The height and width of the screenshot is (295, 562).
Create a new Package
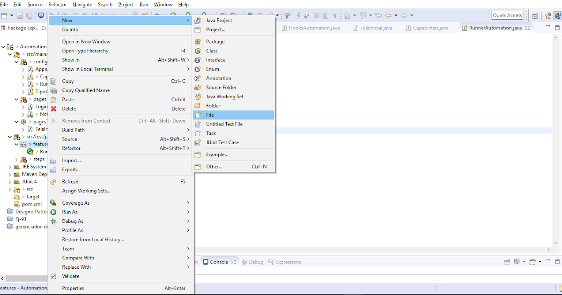[x=233, y=42]
